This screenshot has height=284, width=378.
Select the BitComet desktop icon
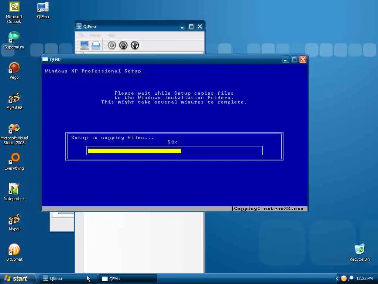click(x=14, y=253)
